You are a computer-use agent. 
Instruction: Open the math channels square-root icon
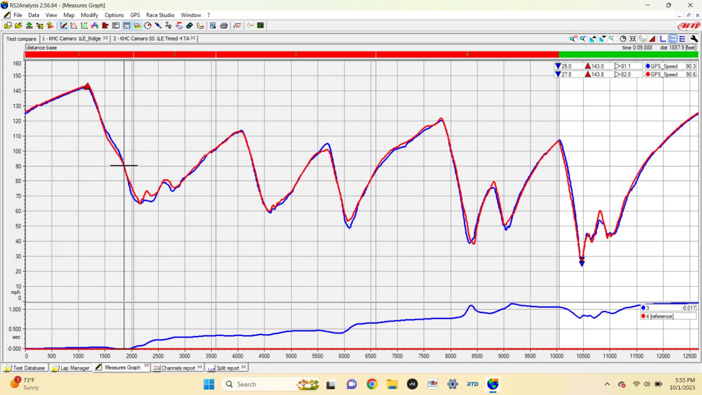coord(237,25)
